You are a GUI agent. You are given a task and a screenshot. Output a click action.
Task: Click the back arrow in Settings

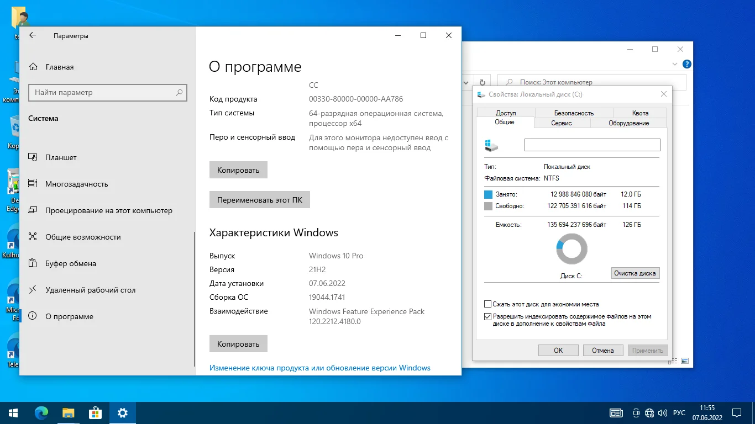pyautogui.click(x=33, y=35)
